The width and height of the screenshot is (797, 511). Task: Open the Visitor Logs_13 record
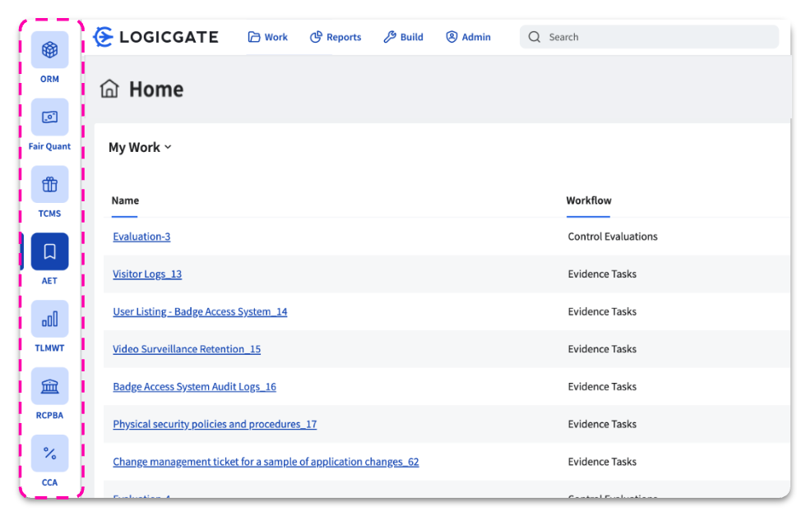147,274
